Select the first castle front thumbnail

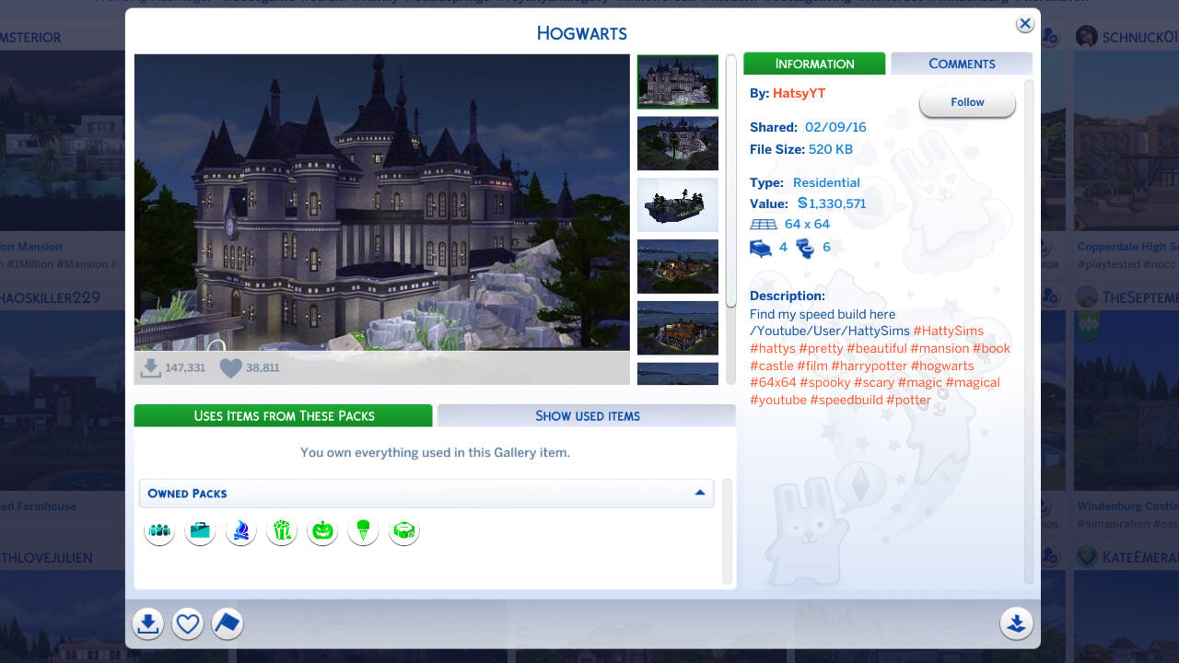click(x=677, y=82)
